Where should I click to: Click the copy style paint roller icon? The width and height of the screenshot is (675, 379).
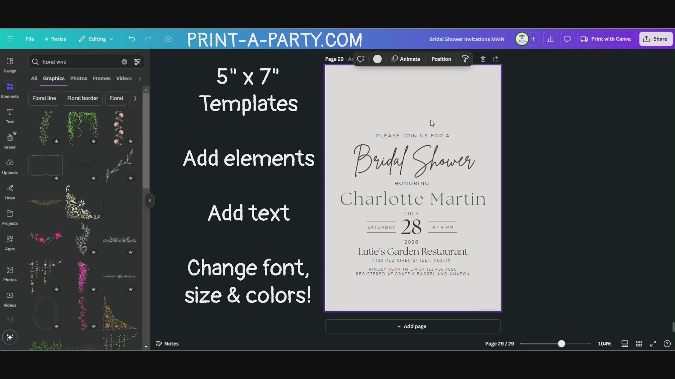pyautogui.click(x=465, y=59)
